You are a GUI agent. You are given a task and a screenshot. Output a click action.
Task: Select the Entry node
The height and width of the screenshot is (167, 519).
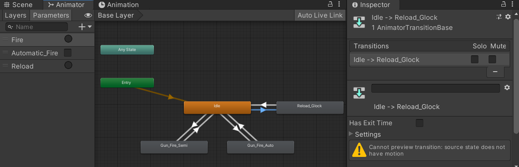(127, 83)
